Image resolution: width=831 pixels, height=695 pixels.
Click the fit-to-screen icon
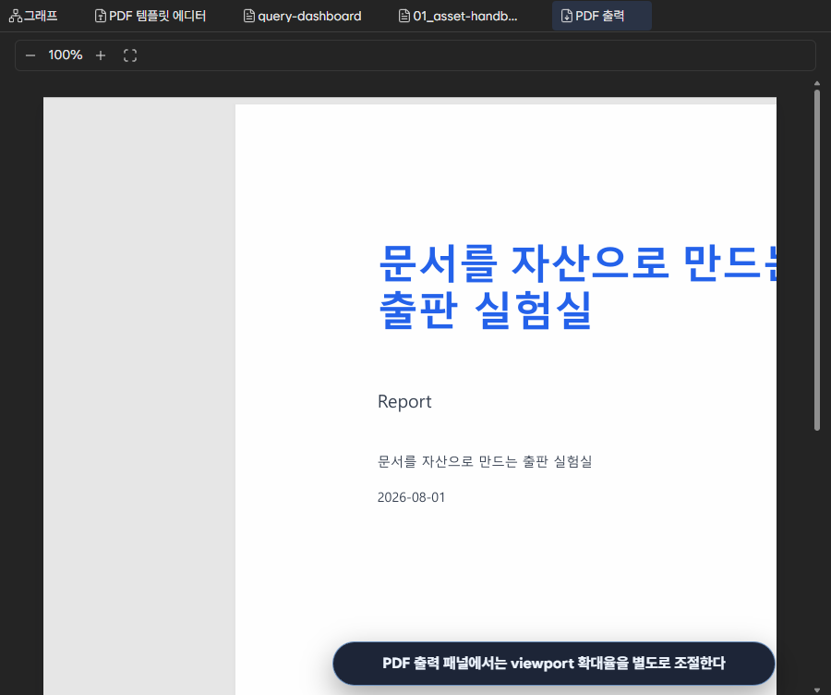130,55
